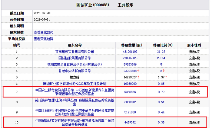Click column header 持股数量(股)
The image size is (212, 128).
click(132, 45)
